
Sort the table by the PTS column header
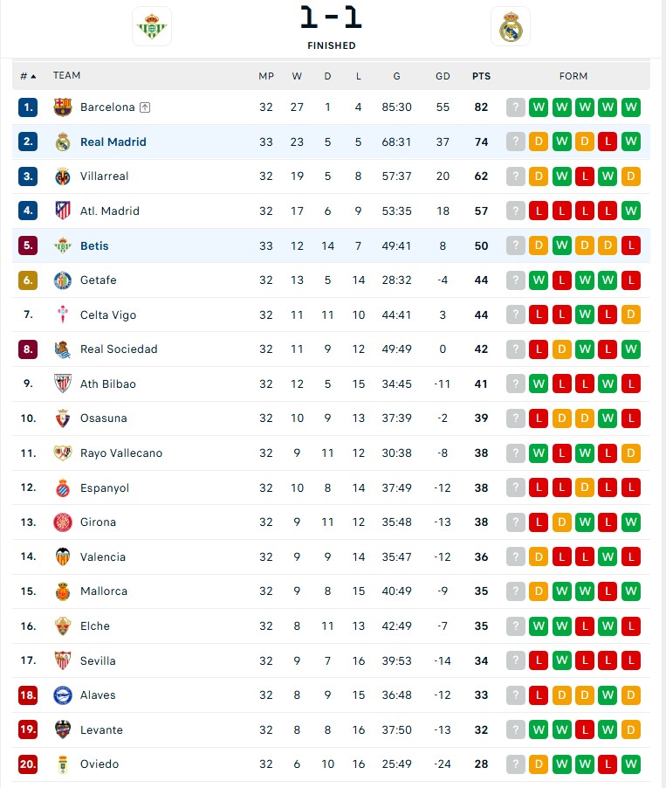tap(481, 76)
